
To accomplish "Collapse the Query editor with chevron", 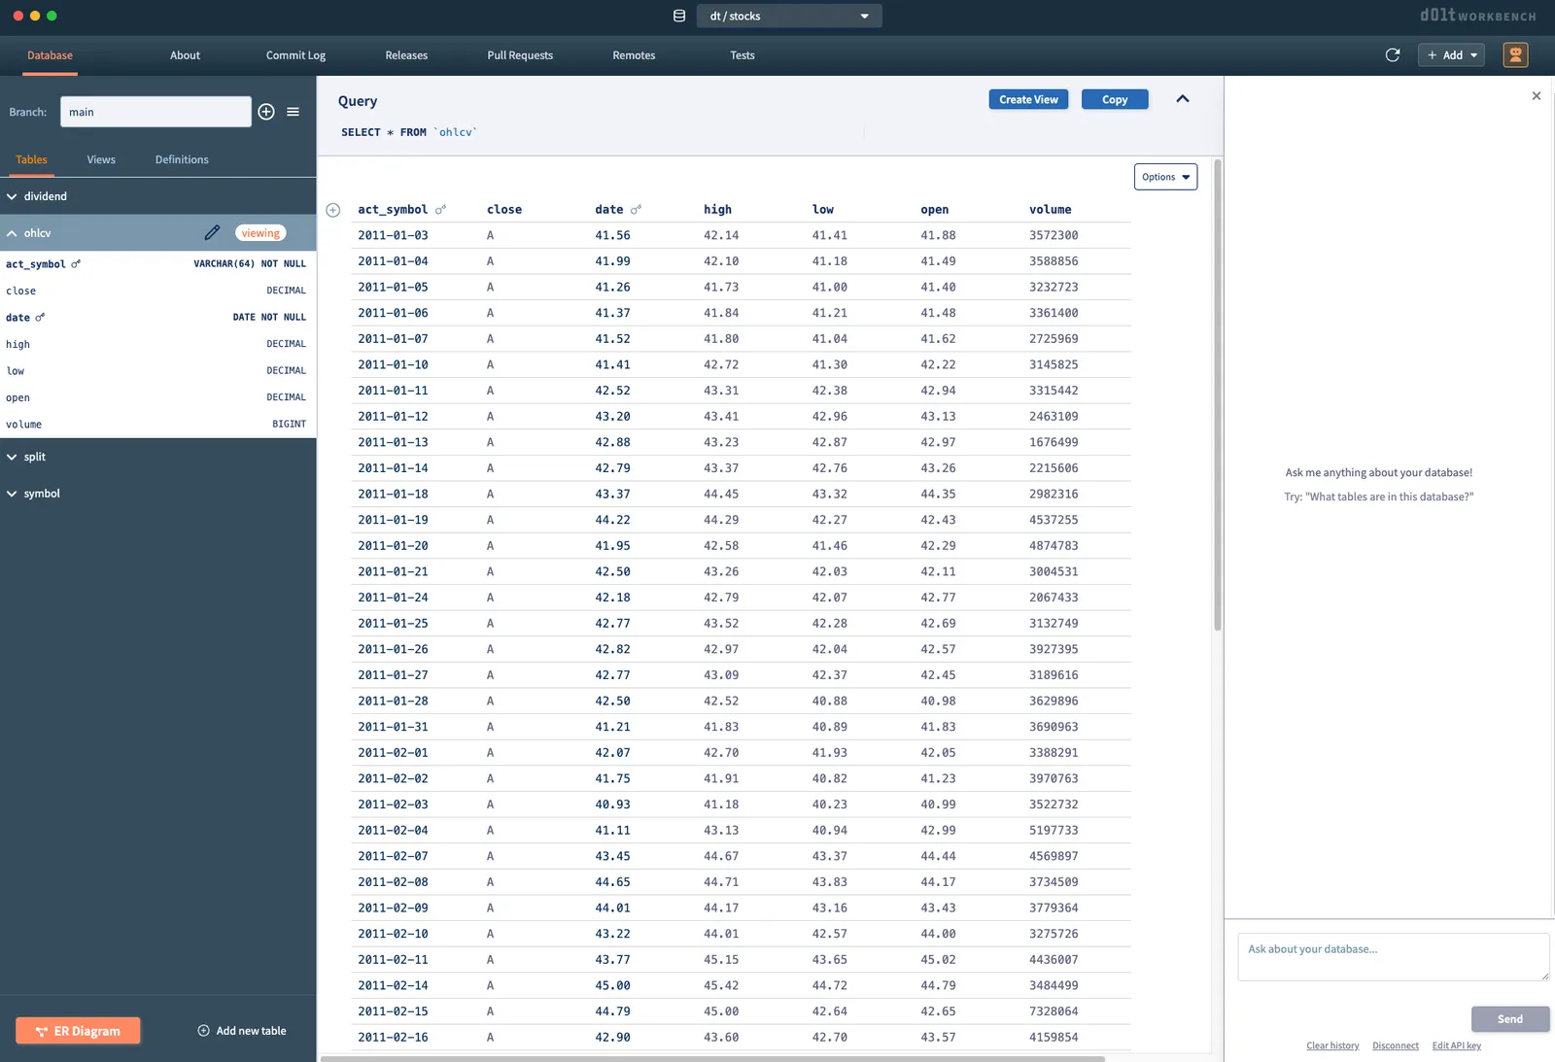I will pyautogui.click(x=1182, y=99).
